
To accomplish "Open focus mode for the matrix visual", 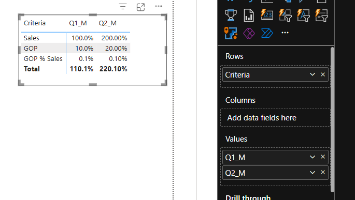I will 140,7.
